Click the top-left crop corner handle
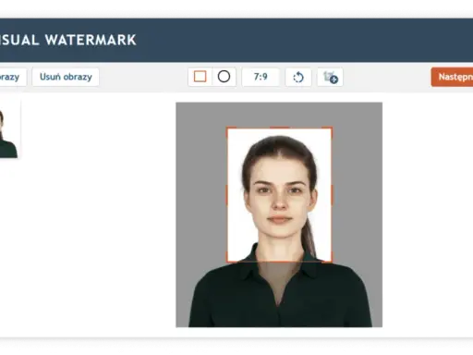473x355 pixels. point(227,129)
